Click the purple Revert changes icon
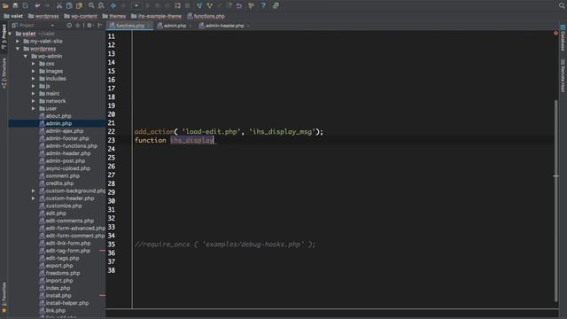567x319 pixels. [239, 5]
